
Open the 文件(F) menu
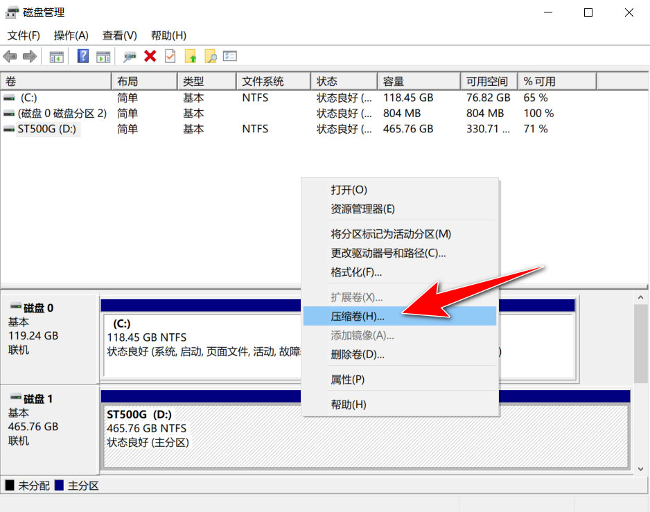pos(23,35)
